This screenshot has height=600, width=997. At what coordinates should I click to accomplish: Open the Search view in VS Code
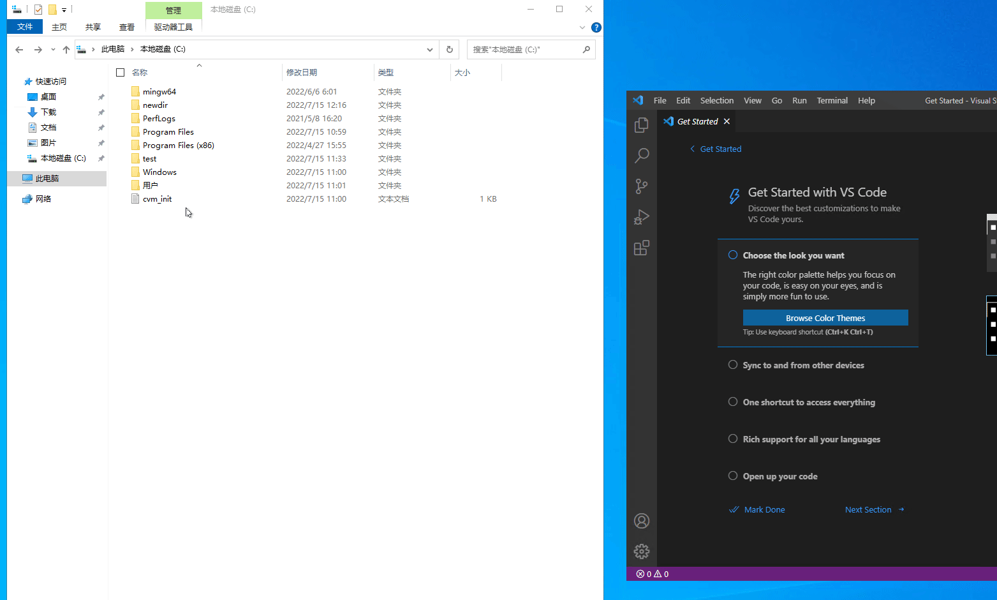pyautogui.click(x=642, y=156)
